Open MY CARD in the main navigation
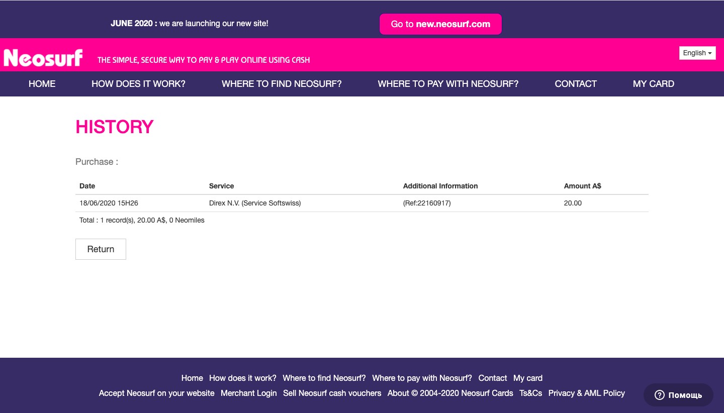The height and width of the screenshot is (413, 724). pos(654,84)
